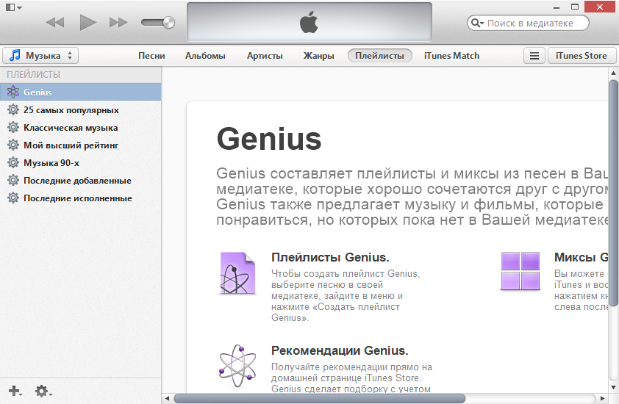
Task: Click the vertical scrollbar down arrow
Action: click(613, 387)
